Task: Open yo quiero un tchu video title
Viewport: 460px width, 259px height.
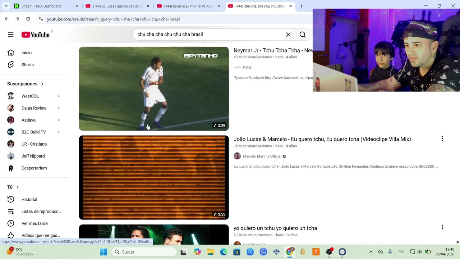Action: point(275,228)
